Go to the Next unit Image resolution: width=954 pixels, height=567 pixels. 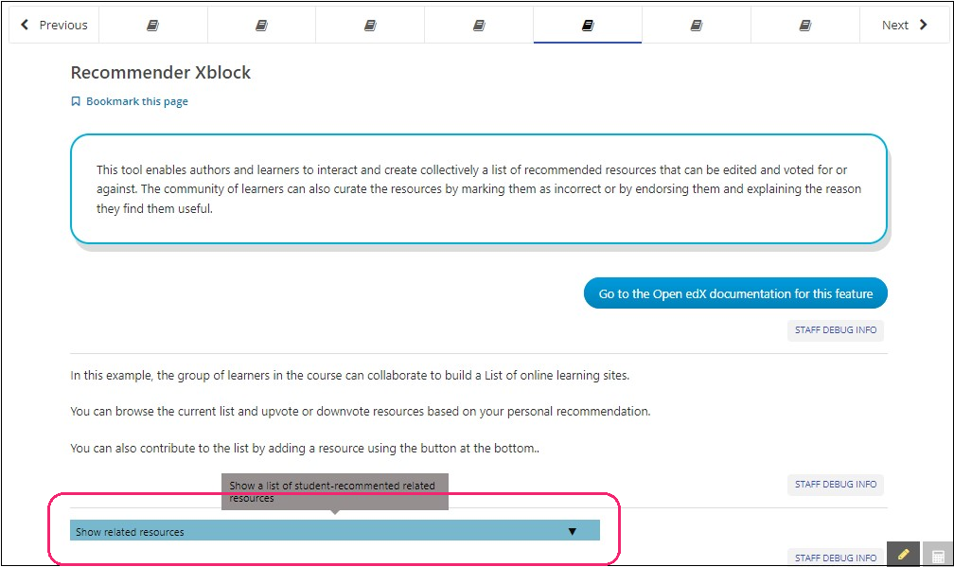pos(904,26)
